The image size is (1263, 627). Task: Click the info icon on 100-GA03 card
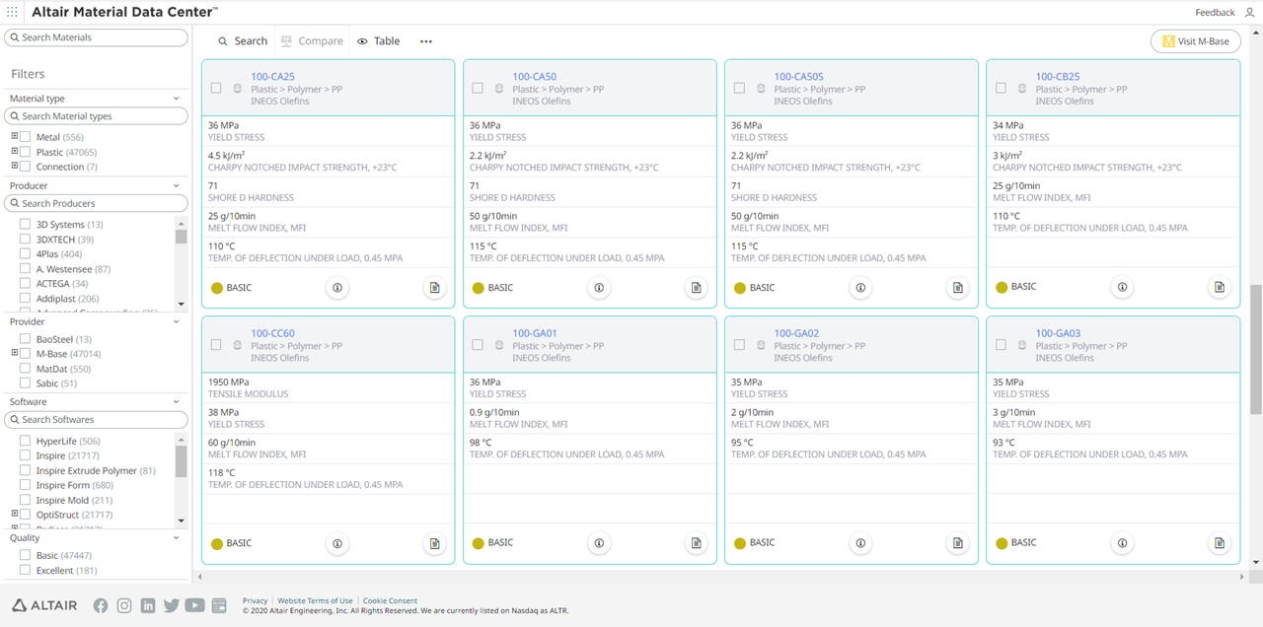[1122, 543]
